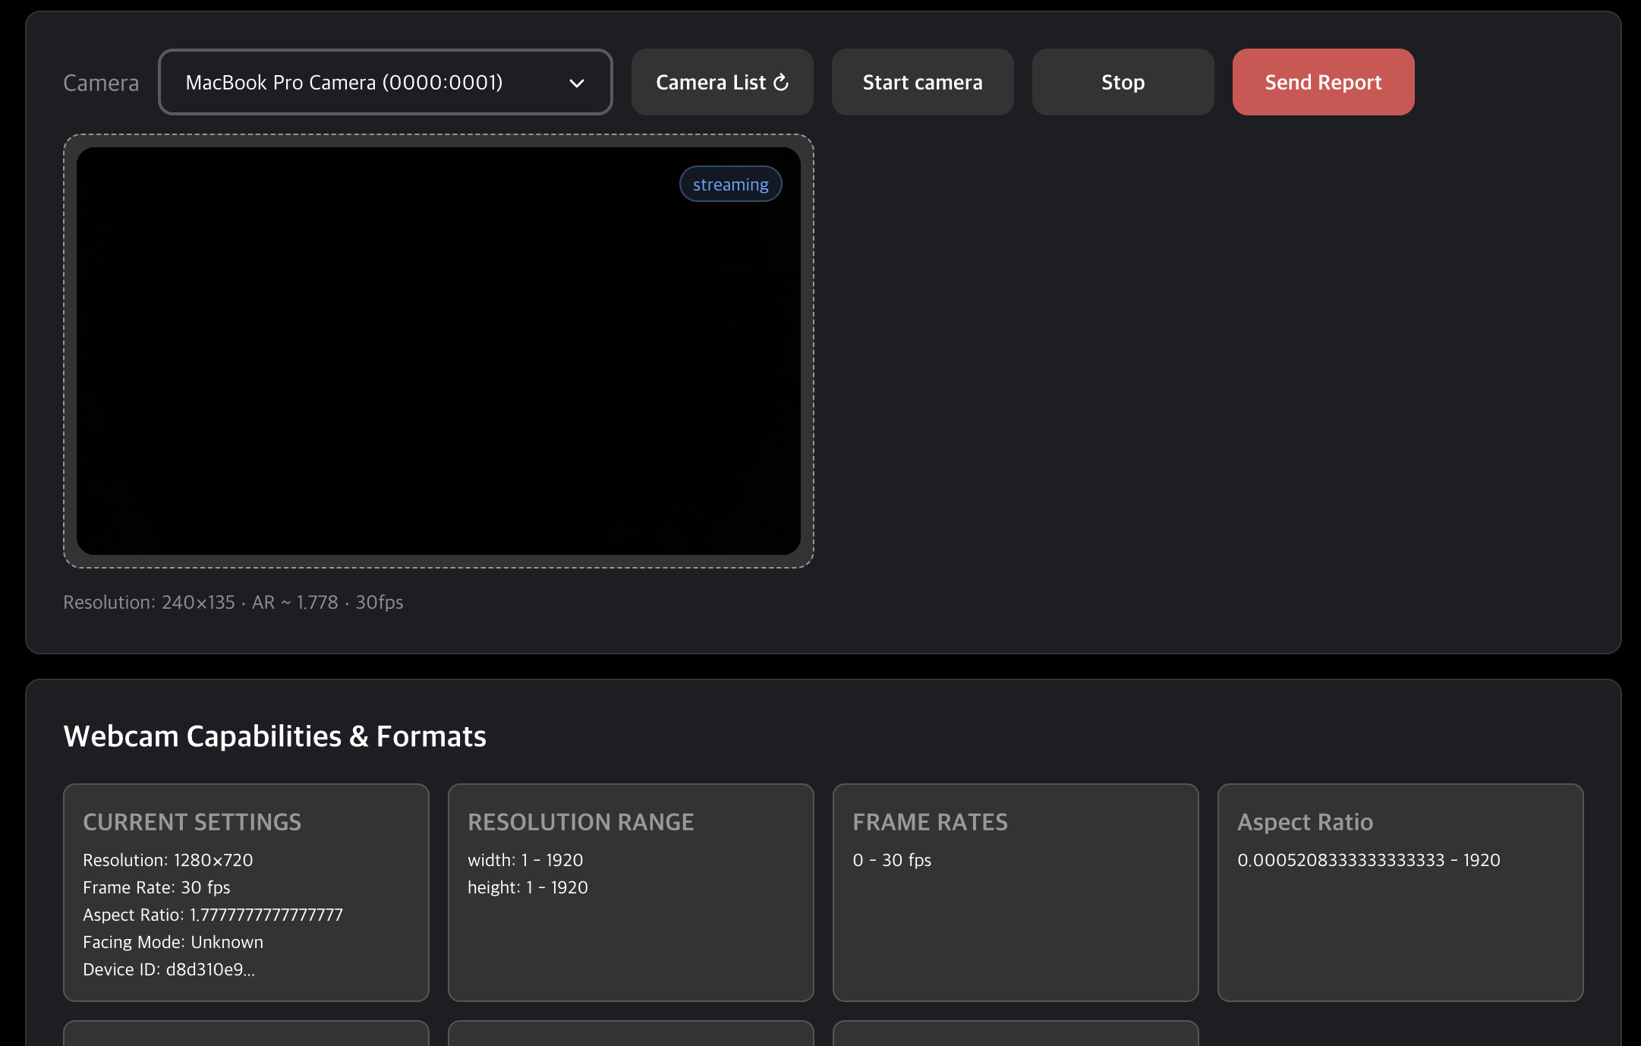Screen dimensions: 1641x1046
Task: Click the Webcam Capabilities & Formats heading
Action: (x=275, y=735)
